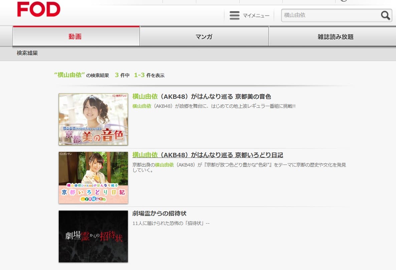The image size is (396, 270).
Task: Click the FOD logo
Action: (39, 9)
